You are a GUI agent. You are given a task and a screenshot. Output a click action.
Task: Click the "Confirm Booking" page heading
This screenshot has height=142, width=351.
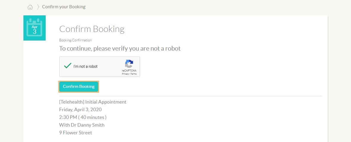[x=92, y=29]
